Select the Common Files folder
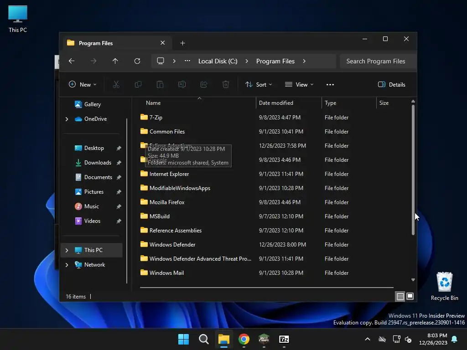This screenshot has width=467, height=350. [167, 132]
